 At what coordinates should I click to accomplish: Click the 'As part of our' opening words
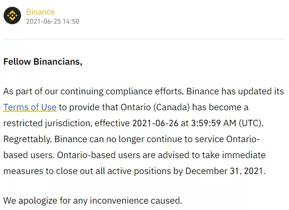coord(31,92)
